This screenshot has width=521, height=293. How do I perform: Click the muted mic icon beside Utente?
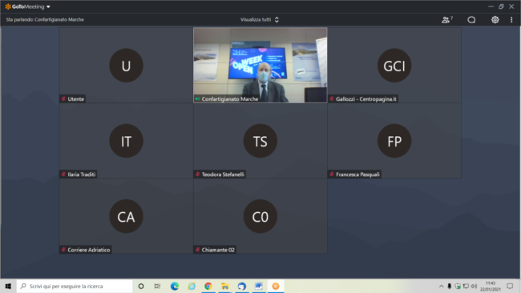click(x=63, y=99)
